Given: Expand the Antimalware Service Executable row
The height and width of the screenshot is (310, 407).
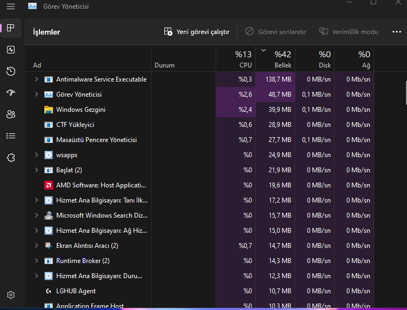Looking at the screenshot, I should point(36,79).
